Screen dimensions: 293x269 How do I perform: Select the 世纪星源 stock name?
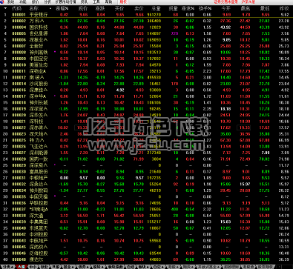[x=39, y=33]
